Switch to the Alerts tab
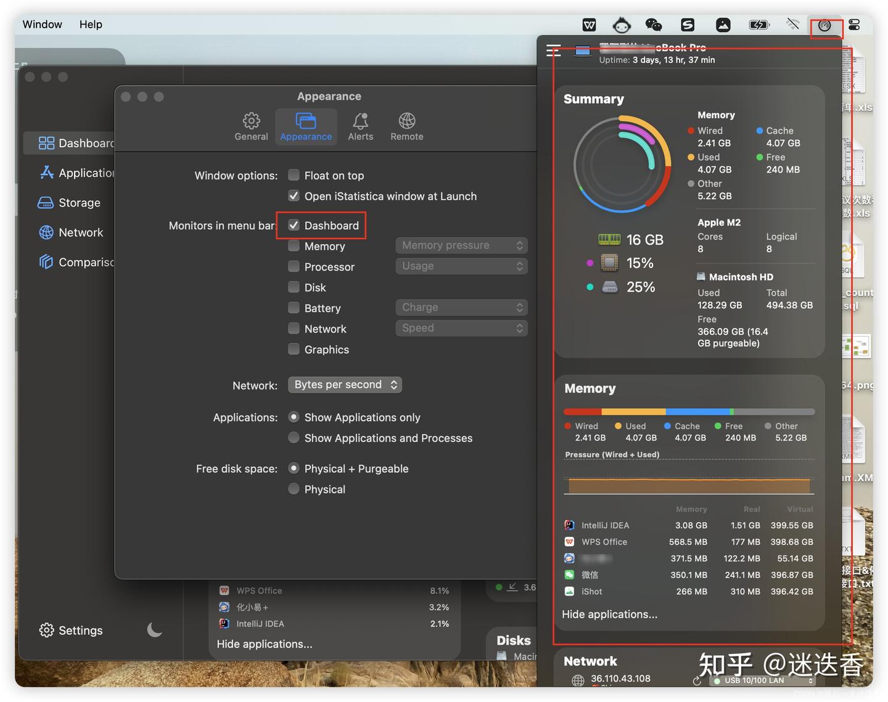The width and height of the screenshot is (888, 702). click(360, 126)
